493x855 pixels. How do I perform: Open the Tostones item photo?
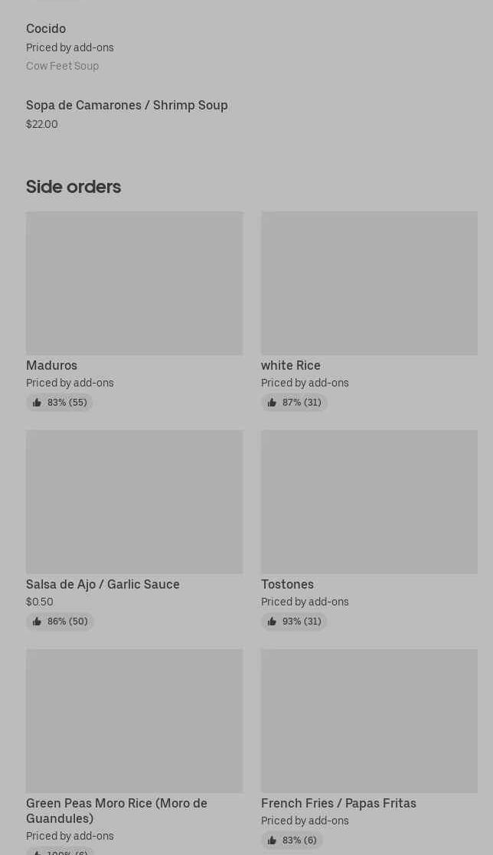click(369, 501)
